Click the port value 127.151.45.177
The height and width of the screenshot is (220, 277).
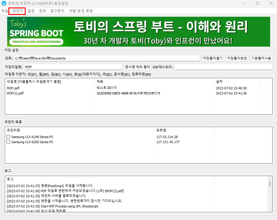click(168, 142)
